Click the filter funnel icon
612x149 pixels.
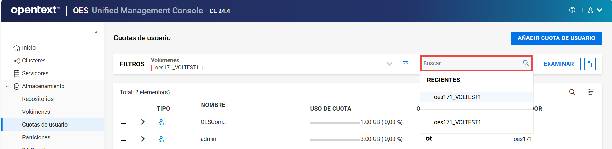pos(405,64)
